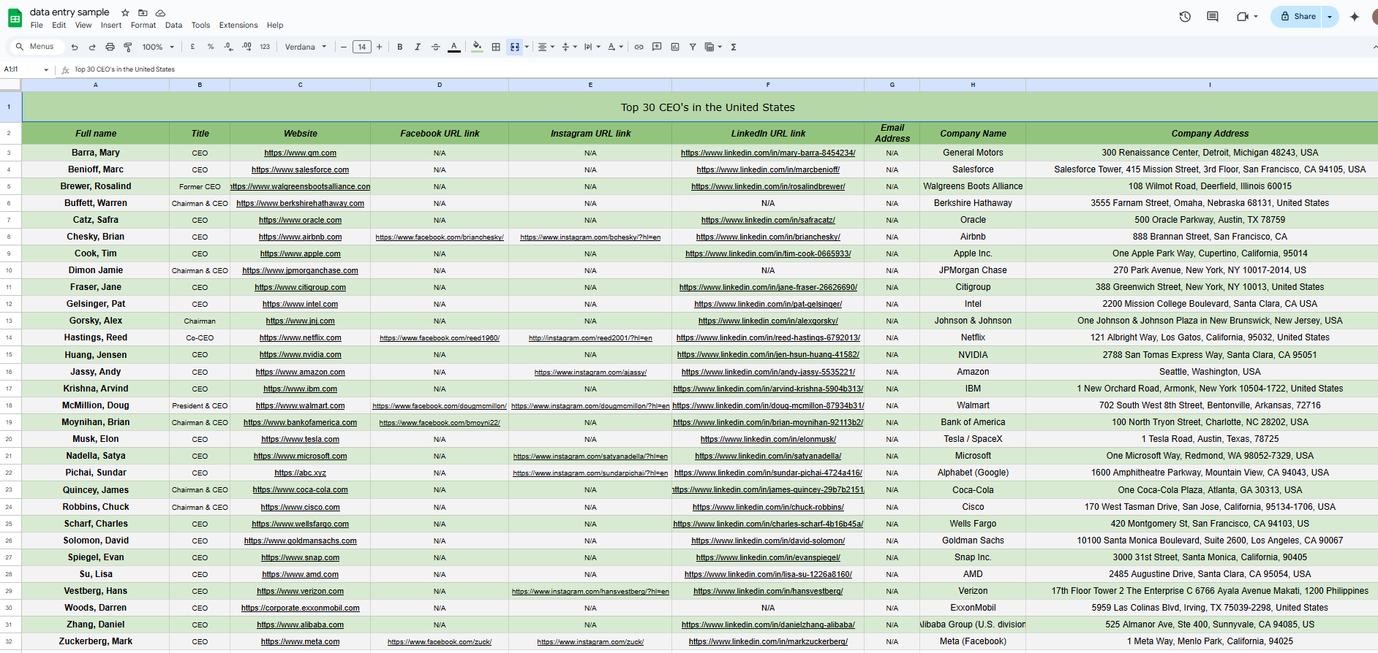The image size is (1378, 653).
Task: Open horizontal align dropdown
Action: (x=546, y=47)
